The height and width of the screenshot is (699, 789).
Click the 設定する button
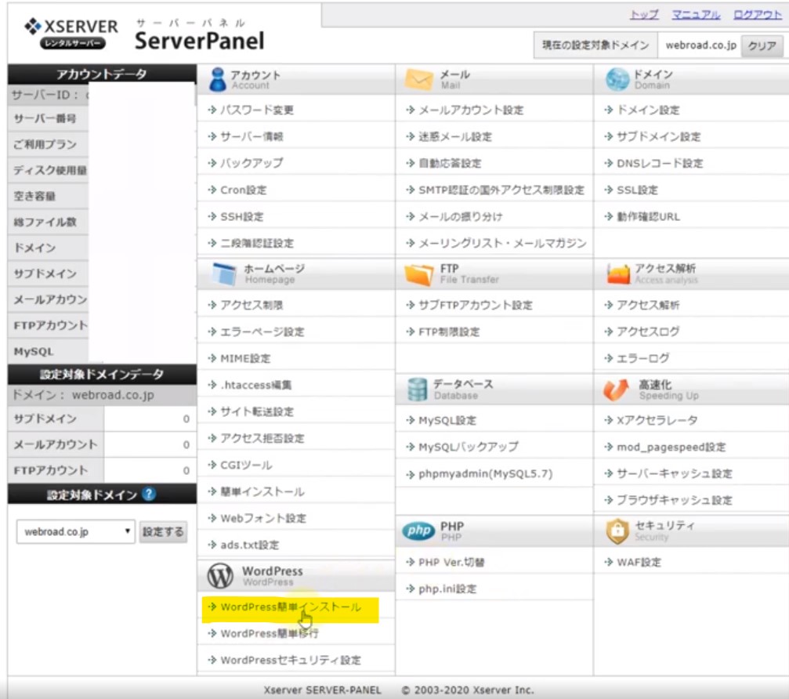[163, 532]
